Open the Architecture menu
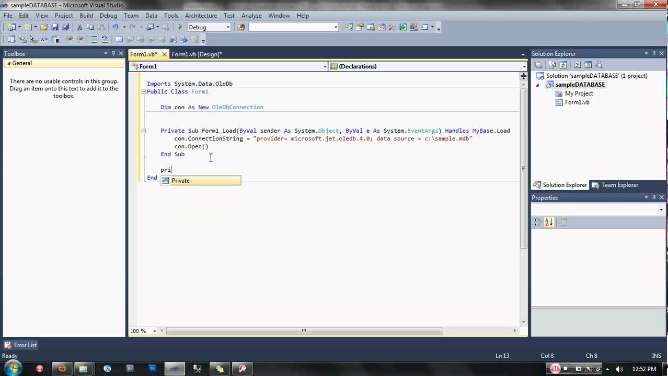The height and width of the screenshot is (376, 668). pyautogui.click(x=201, y=16)
